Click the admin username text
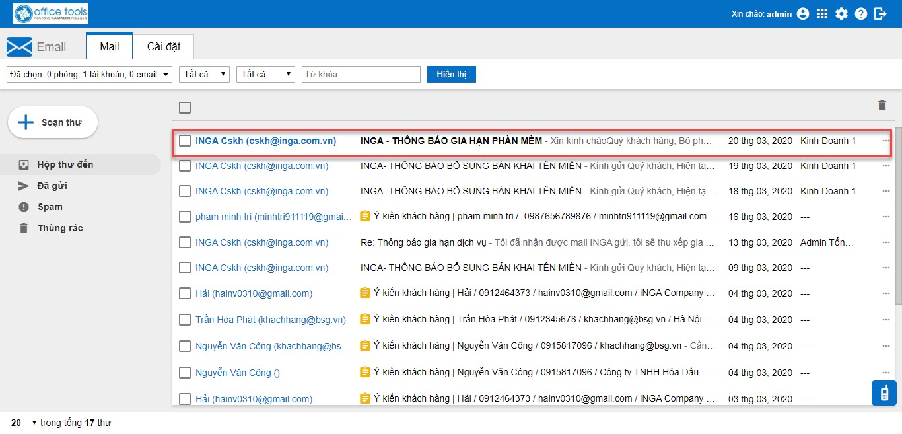This screenshot has width=902, height=434. (x=779, y=14)
